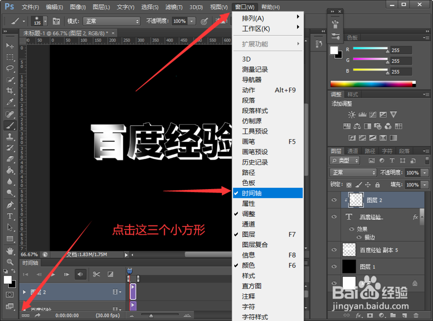Switch to 通道 panel tab
Screen dimensions: 433x321
[352, 151]
